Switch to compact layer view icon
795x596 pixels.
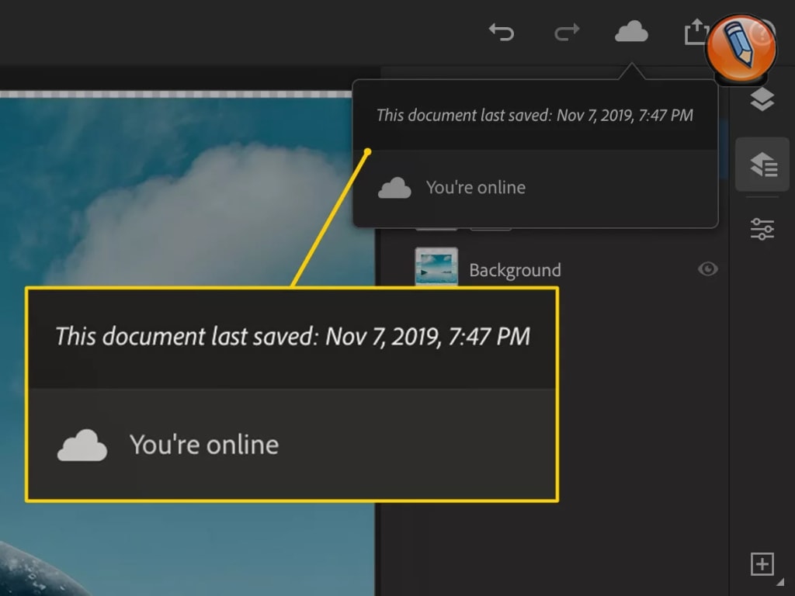coord(762,99)
